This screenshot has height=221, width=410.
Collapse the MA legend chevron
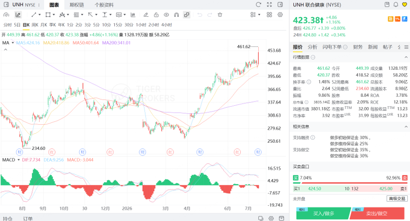tap(6, 49)
